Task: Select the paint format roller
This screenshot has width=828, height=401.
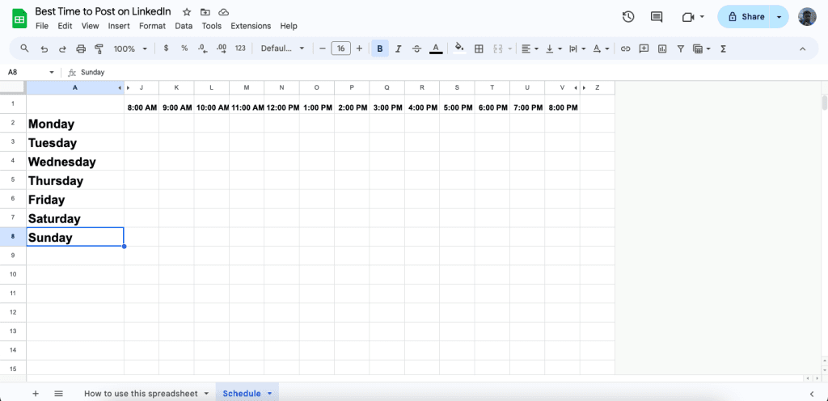Action: coord(99,49)
